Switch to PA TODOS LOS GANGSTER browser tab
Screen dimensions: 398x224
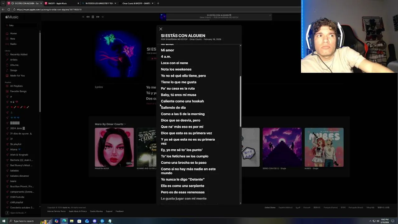(x=99, y=3)
